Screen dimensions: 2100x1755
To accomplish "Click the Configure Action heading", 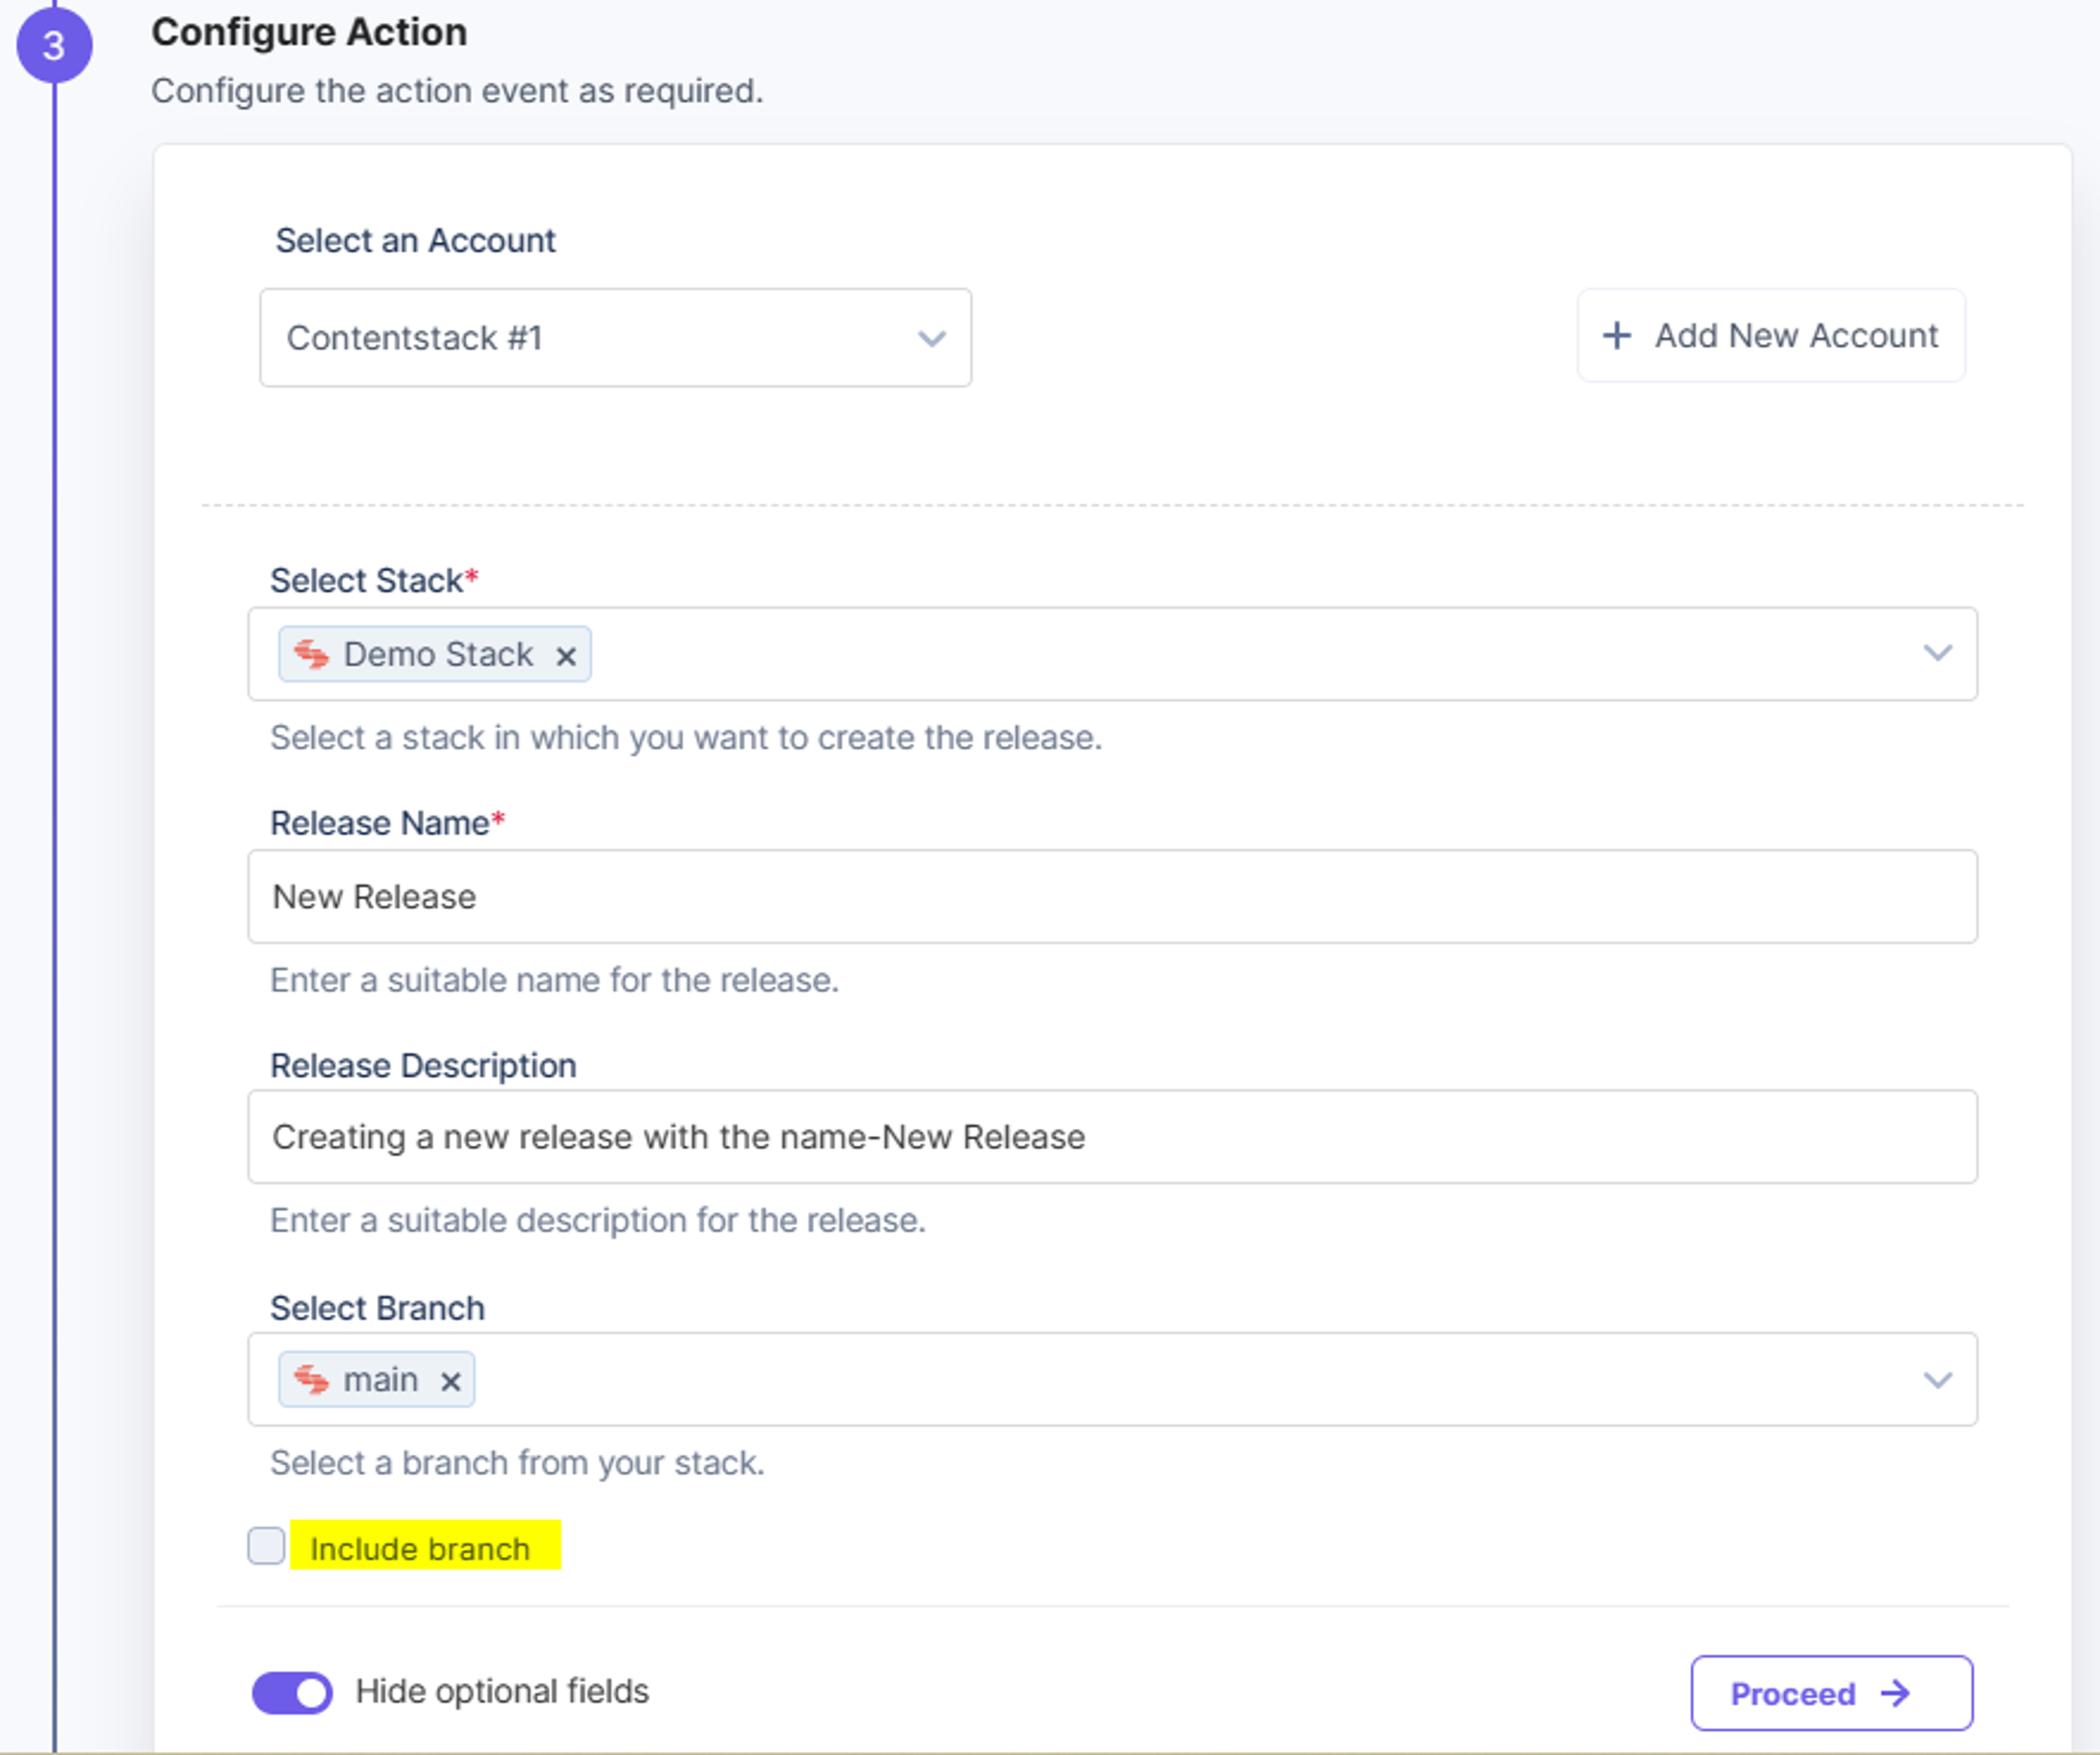I will (x=309, y=32).
